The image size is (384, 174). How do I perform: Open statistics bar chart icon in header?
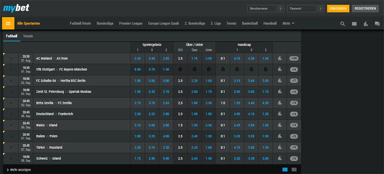pyautogui.click(x=366, y=24)
